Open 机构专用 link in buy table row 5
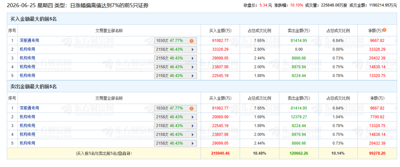This screenshot has height=167, width=400. (27, 76)
